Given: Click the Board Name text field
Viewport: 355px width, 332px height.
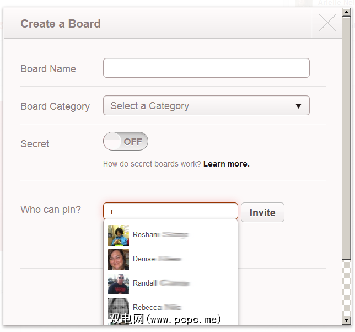Looking at the screenshot, I should click(x=206, y=68).
